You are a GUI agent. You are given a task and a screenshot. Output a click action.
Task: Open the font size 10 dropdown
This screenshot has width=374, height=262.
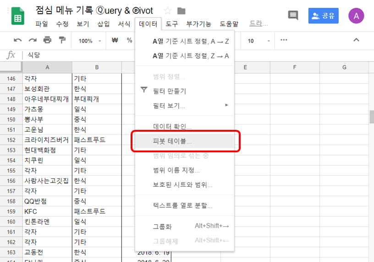(x=259, y=41)
